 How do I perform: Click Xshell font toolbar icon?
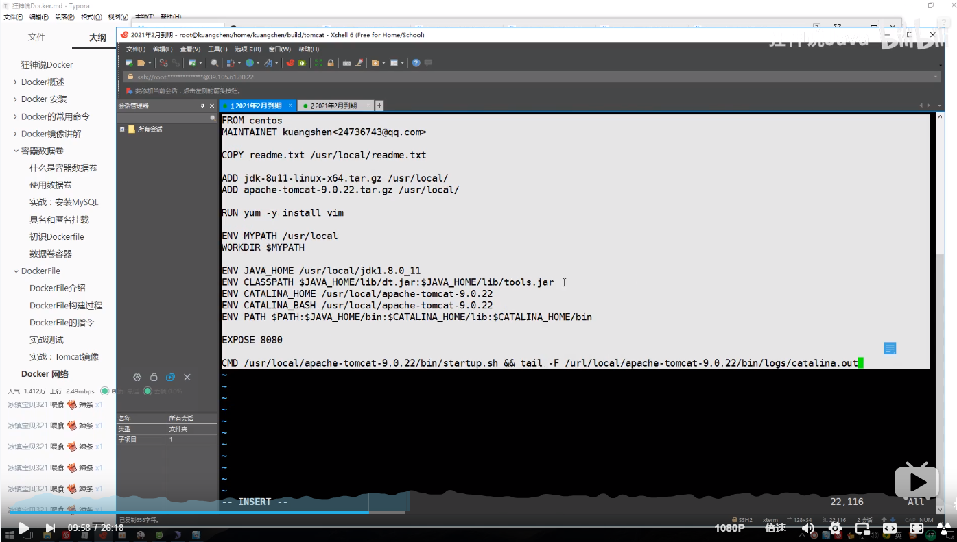(x=268, y=62)
